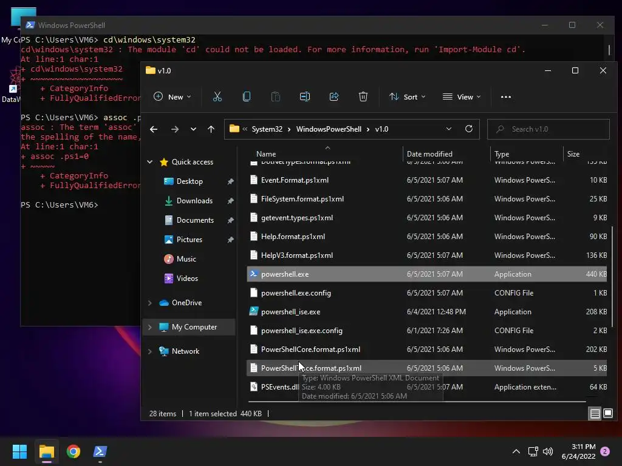Click the Delete trash icon in Explorer toolbar
The width and height of the screenshot is (622, 466).
(363, 96)
